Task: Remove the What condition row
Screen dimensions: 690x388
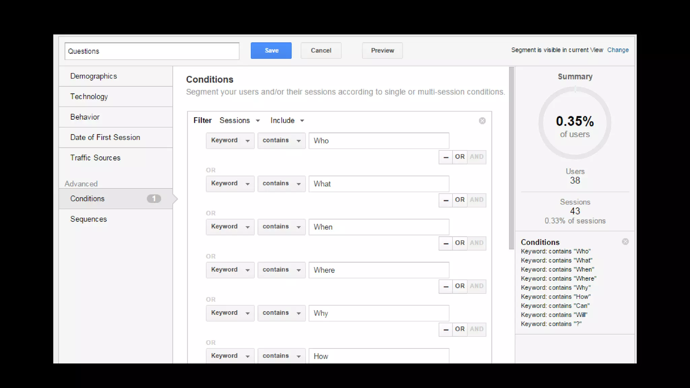Action: coord(446,200)
